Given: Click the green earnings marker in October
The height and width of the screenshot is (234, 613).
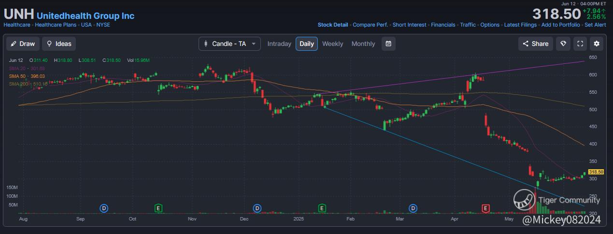Looking at the screenshot, I should pos(158,208).
